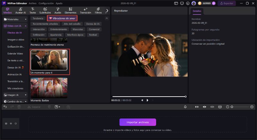This screenshot has width=257, height=140.
Task: Start voice recording with microphone icon
Action: (185, 107)
